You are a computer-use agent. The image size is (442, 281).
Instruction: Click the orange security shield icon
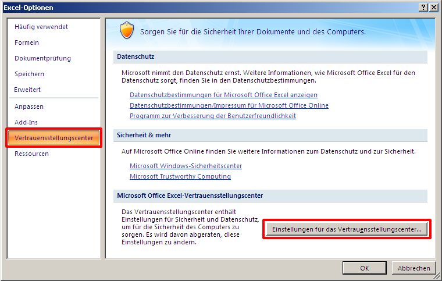click(127, 30)
